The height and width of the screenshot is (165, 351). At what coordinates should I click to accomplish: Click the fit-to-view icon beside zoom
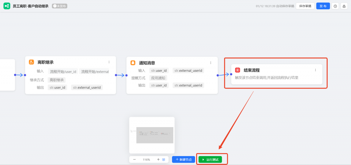tap(164, 160)
